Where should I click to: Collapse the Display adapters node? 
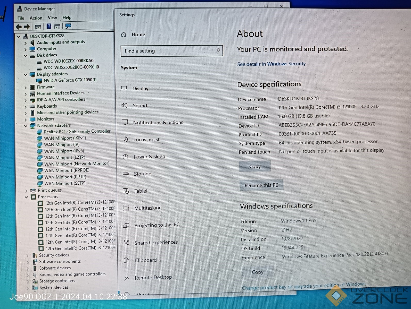pos(25,75)
